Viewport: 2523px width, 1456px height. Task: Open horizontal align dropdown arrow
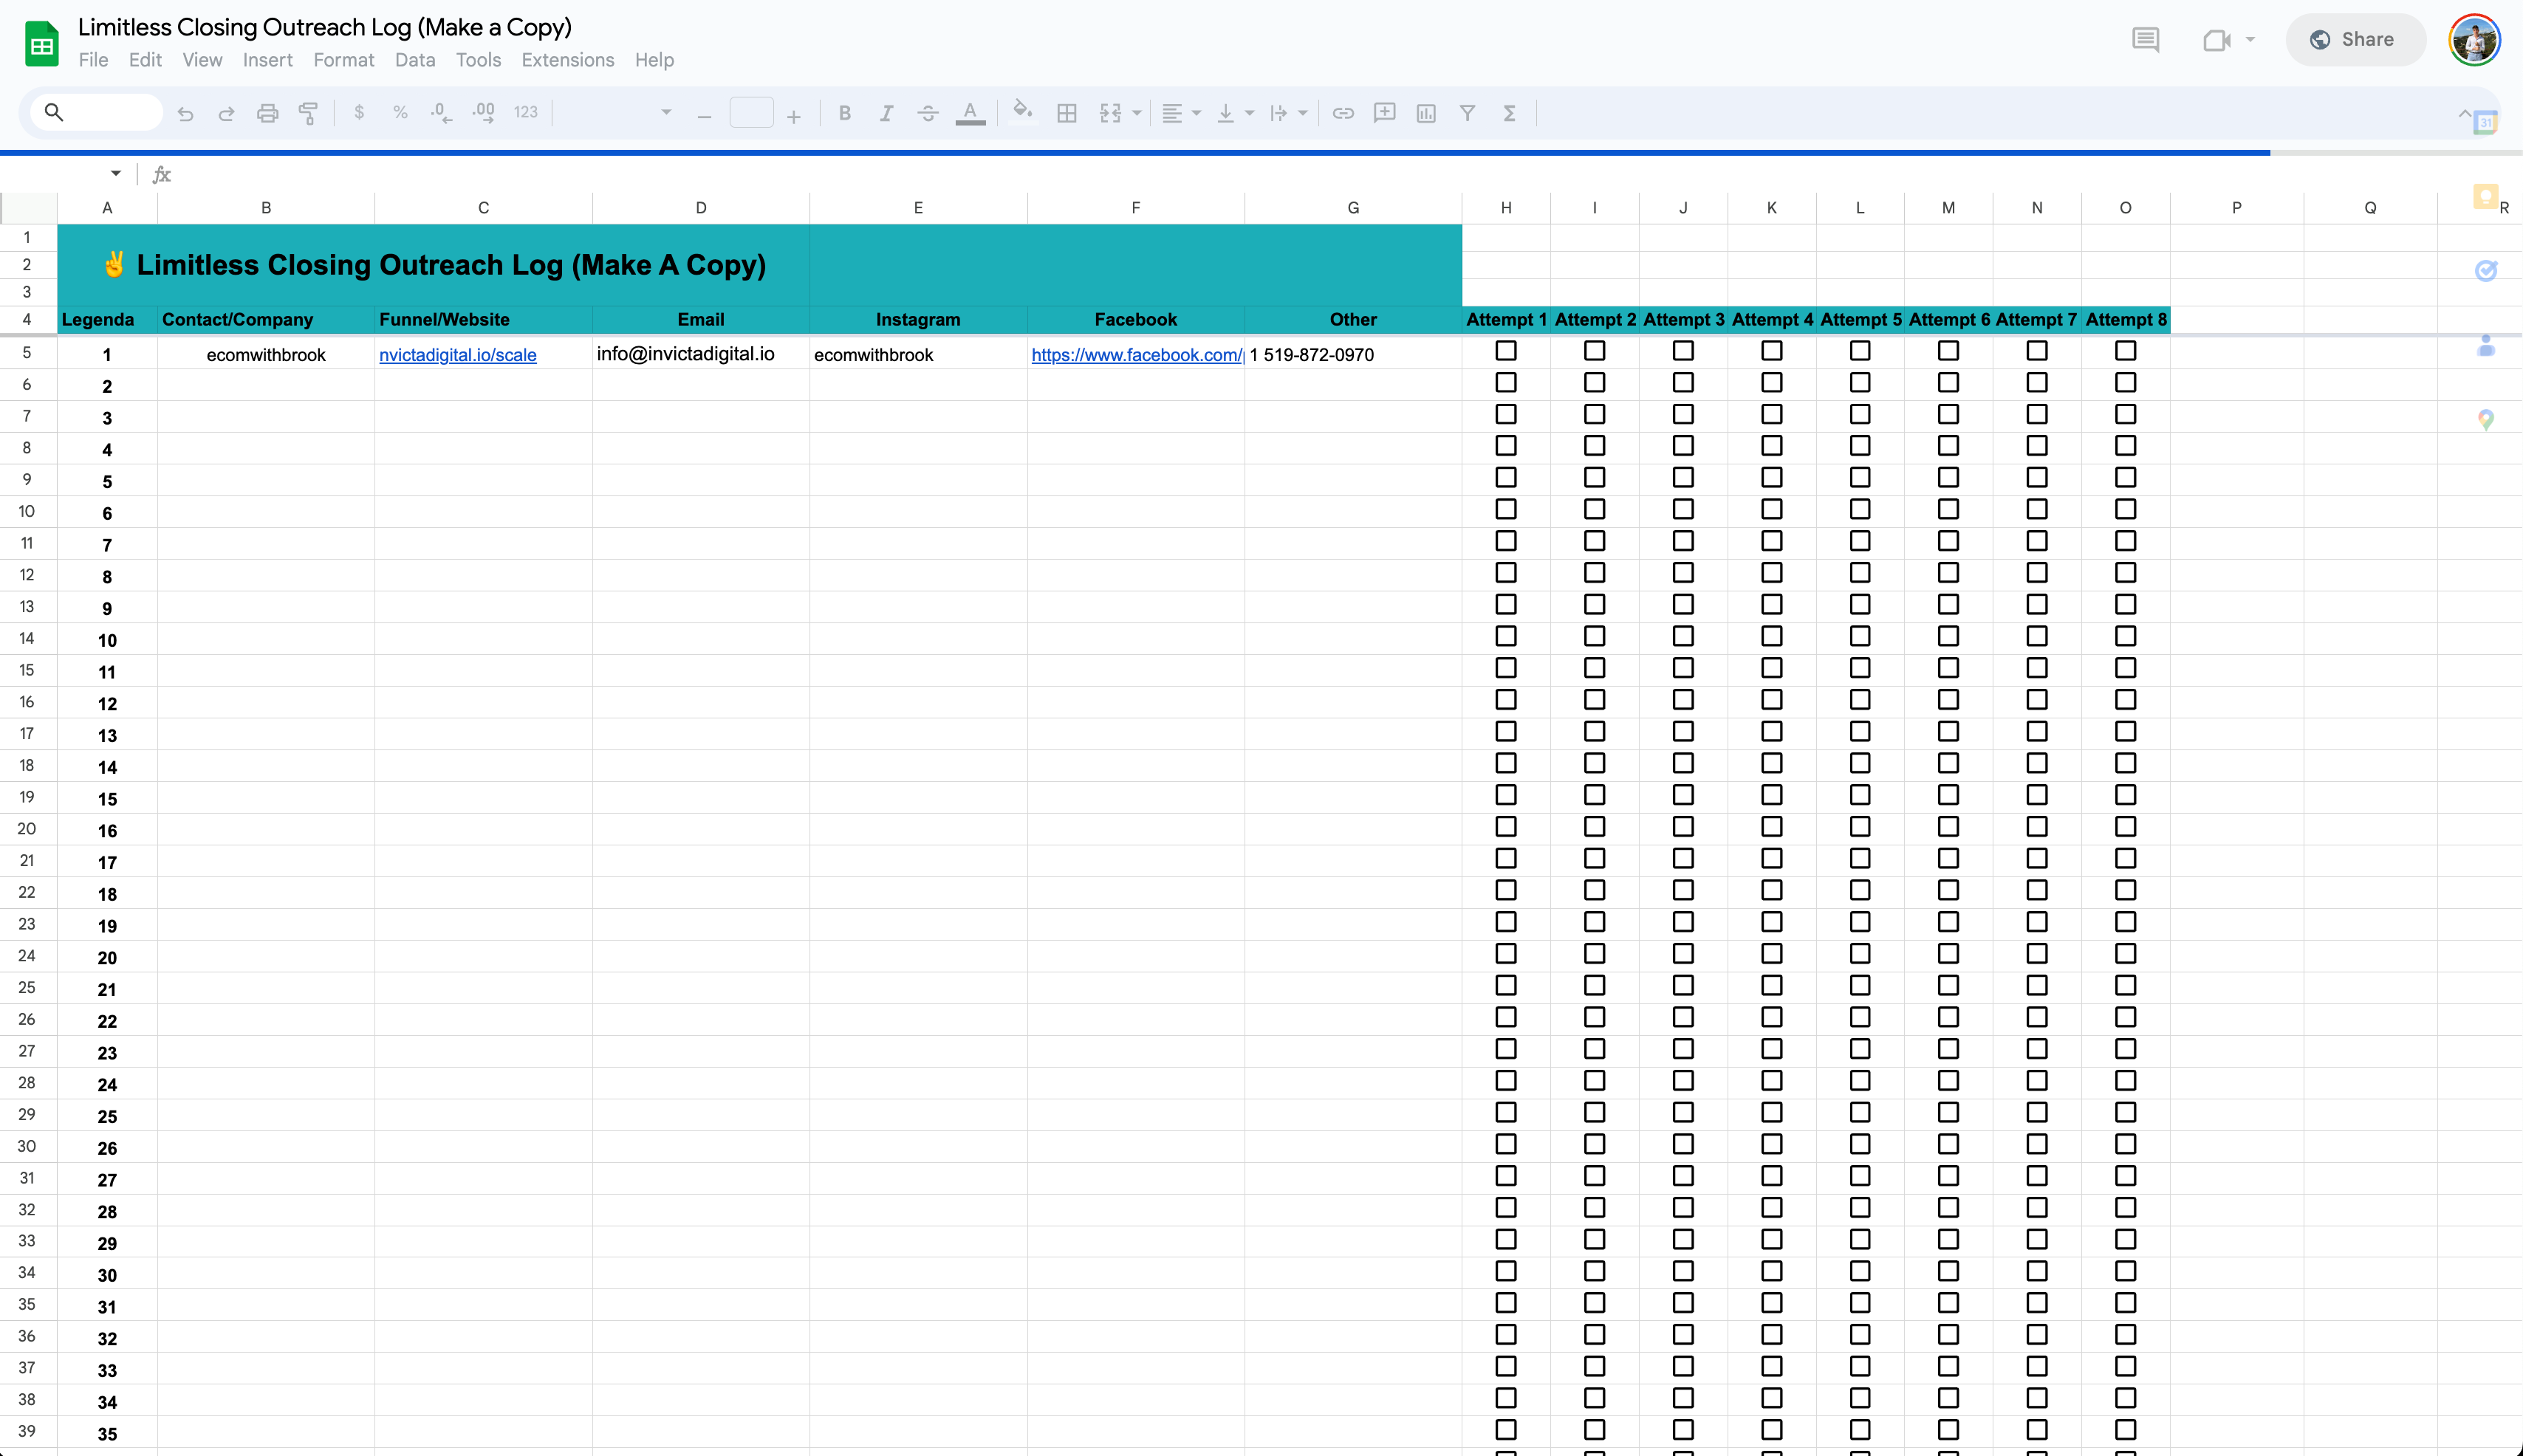1196,113
